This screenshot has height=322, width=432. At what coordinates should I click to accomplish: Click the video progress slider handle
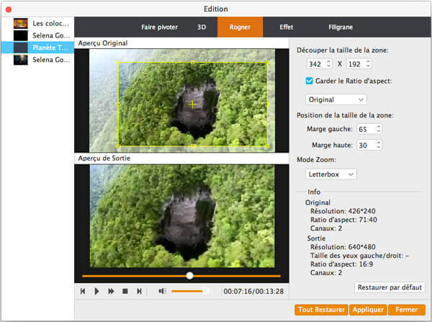click(189, 275)
